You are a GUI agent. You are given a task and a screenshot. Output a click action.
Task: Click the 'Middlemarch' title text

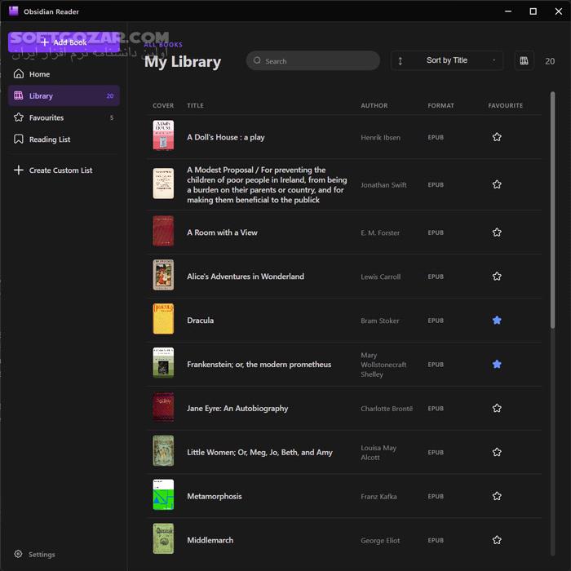point(210,540)
